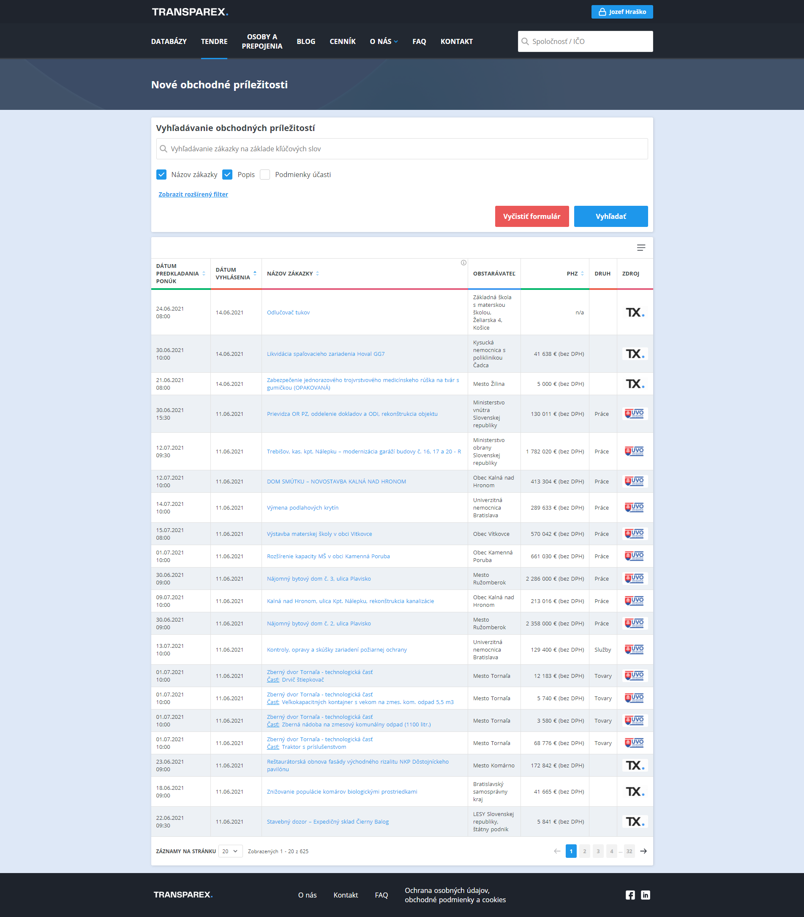Expand the rozšírený filter link
Screen dimensions: 804x917
tap(193, 194)
